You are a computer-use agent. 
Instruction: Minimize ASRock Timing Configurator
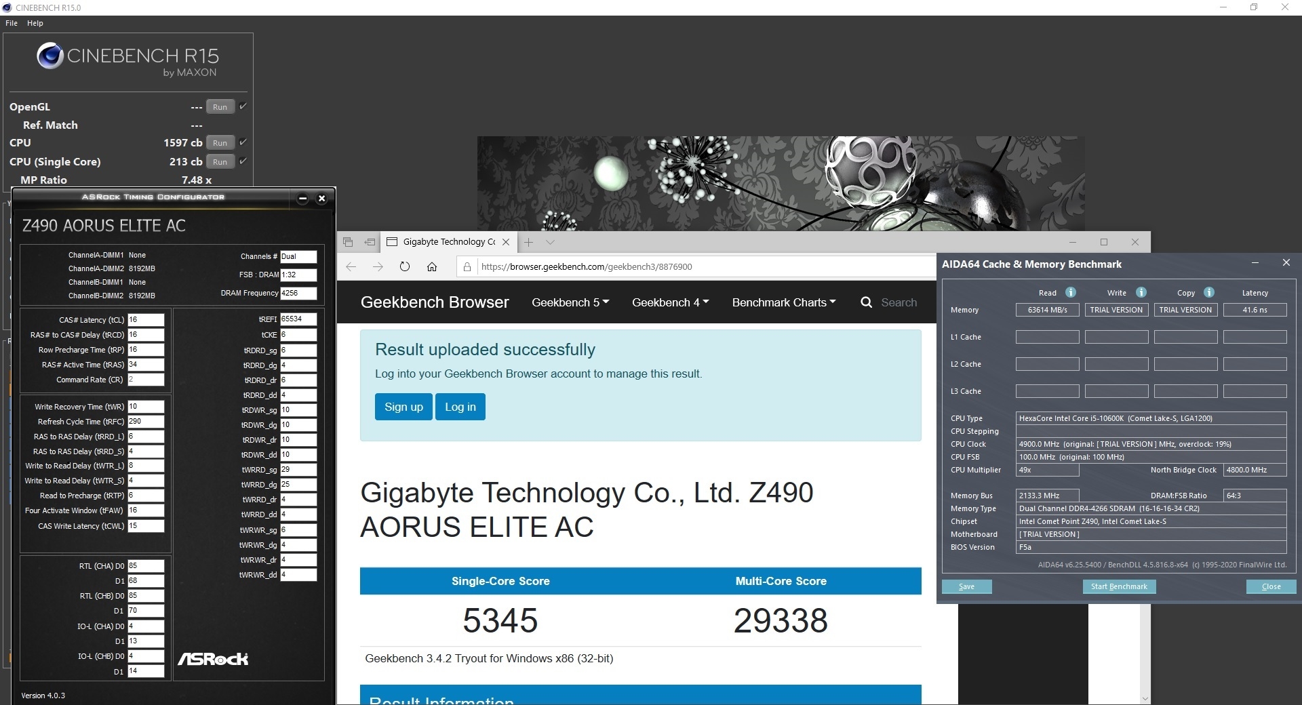coord(303,198)
